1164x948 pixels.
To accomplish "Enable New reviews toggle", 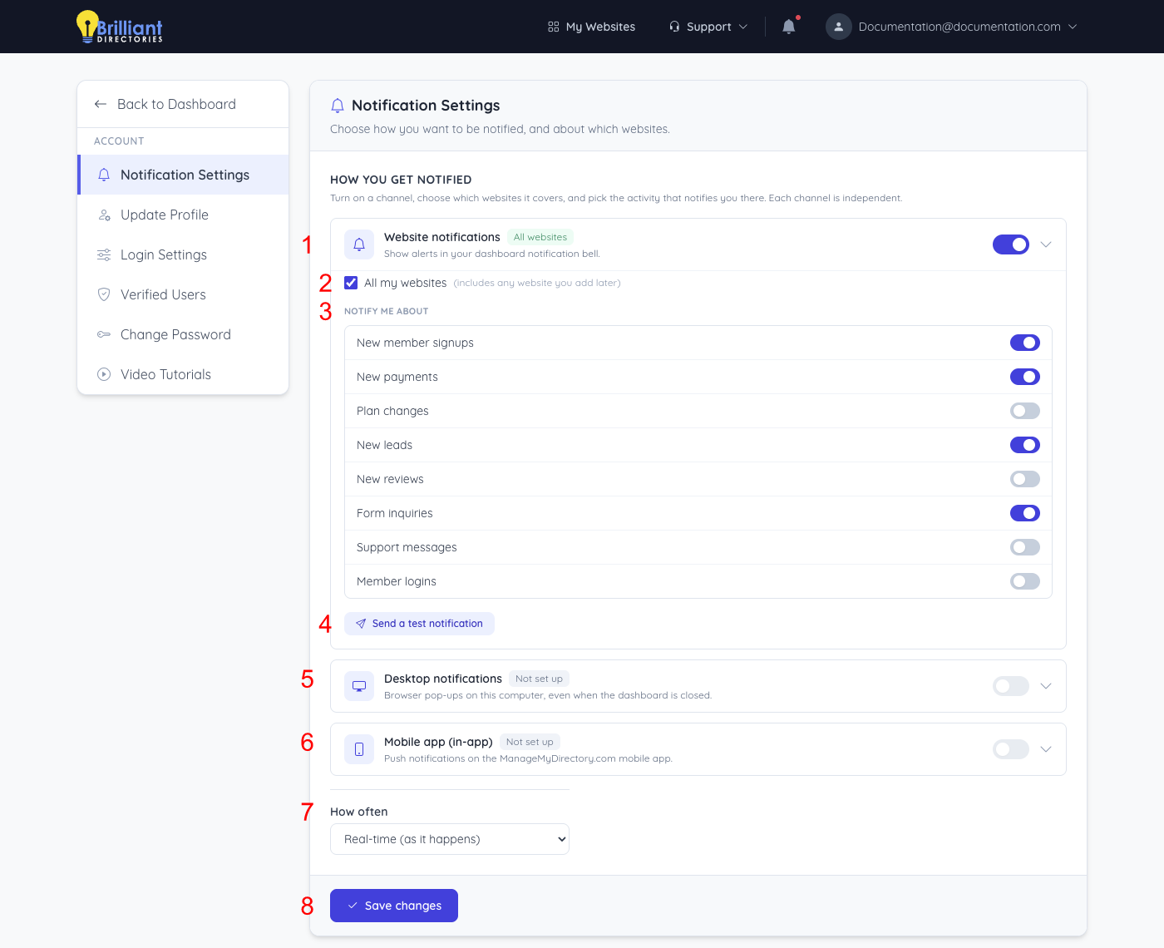I will [1025, 479].
